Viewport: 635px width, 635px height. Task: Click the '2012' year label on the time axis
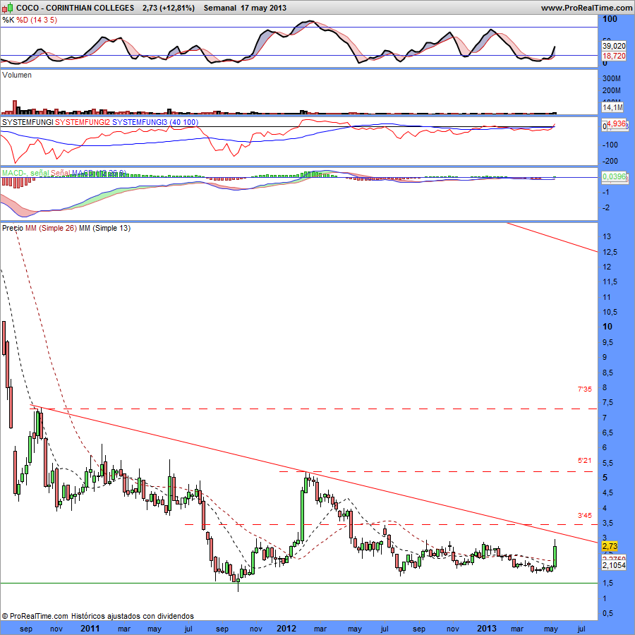coord(286,628)
